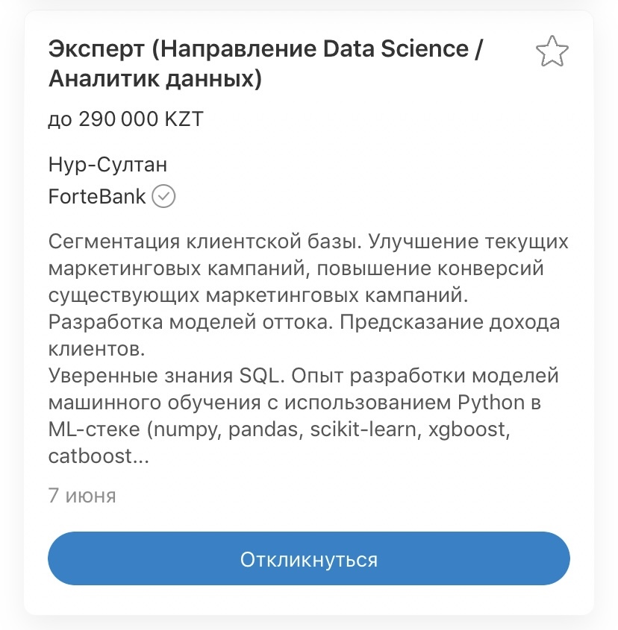Click the Data Science words in title
The height and width of the screenshot is (630, 618).
pos(396,48)
